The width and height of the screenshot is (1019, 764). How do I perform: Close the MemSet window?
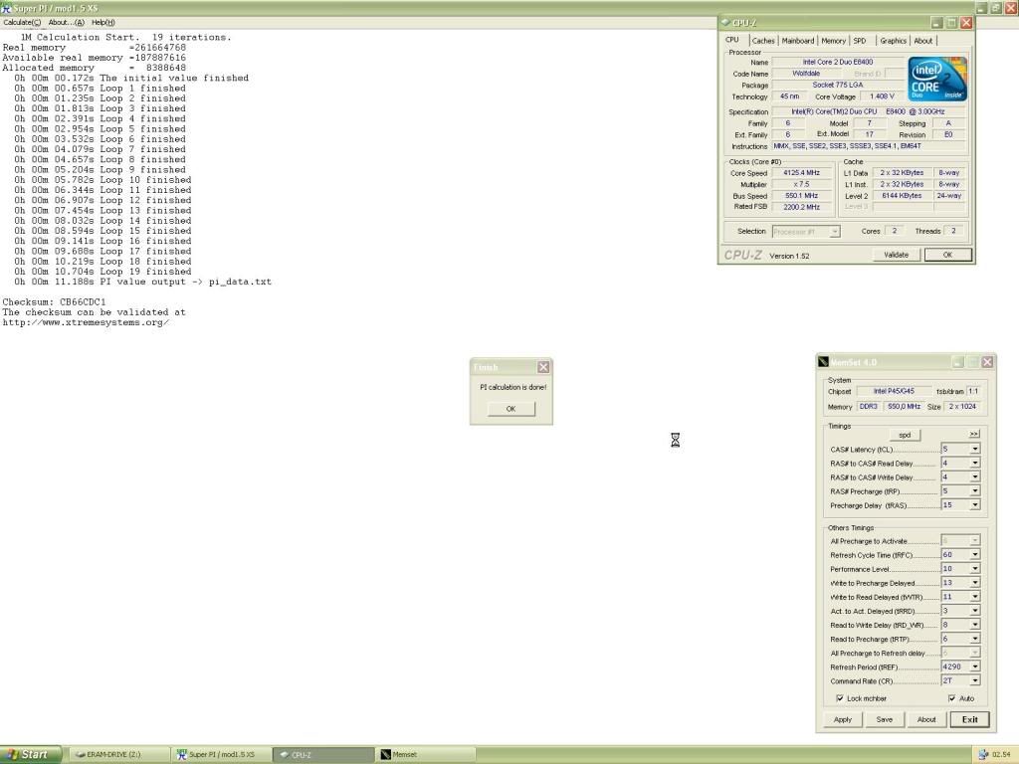click(987, 362)
